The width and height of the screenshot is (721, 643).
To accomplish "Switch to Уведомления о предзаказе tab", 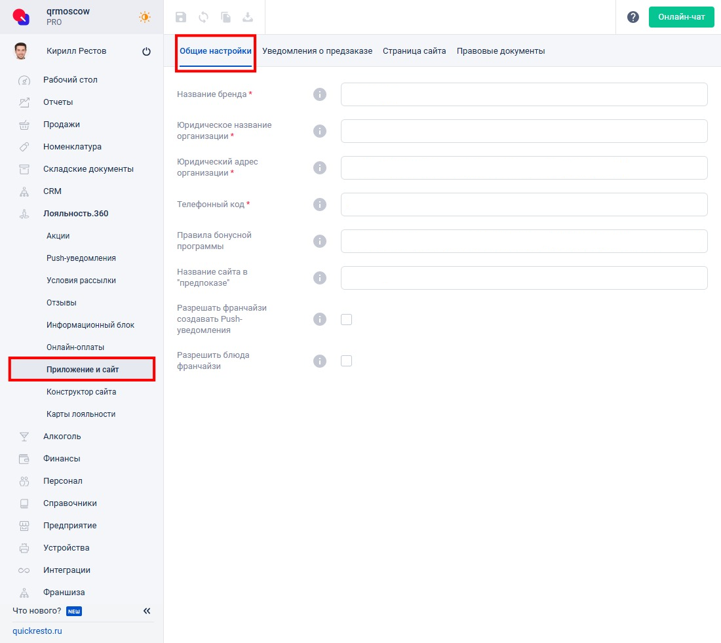I will pyautogui.click(x=317, y=51).
